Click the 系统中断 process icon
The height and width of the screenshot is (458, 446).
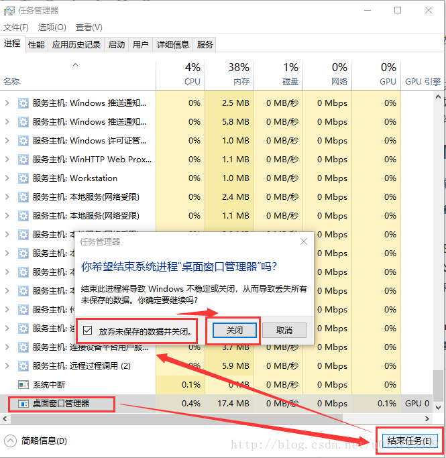click(23, 385)
